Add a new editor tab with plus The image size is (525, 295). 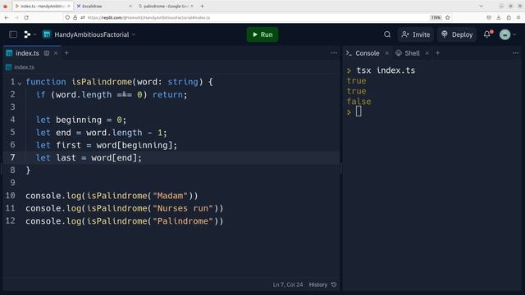(66, 52)
